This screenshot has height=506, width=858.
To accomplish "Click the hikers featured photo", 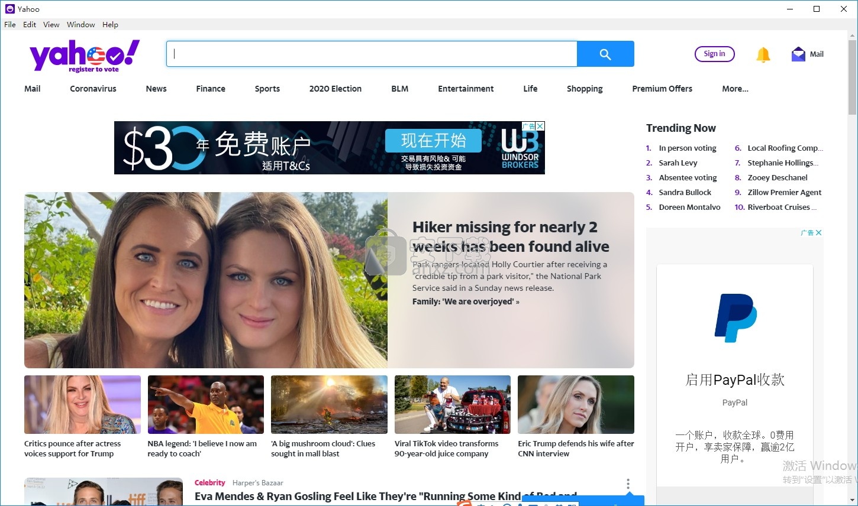I will [206, 280].
